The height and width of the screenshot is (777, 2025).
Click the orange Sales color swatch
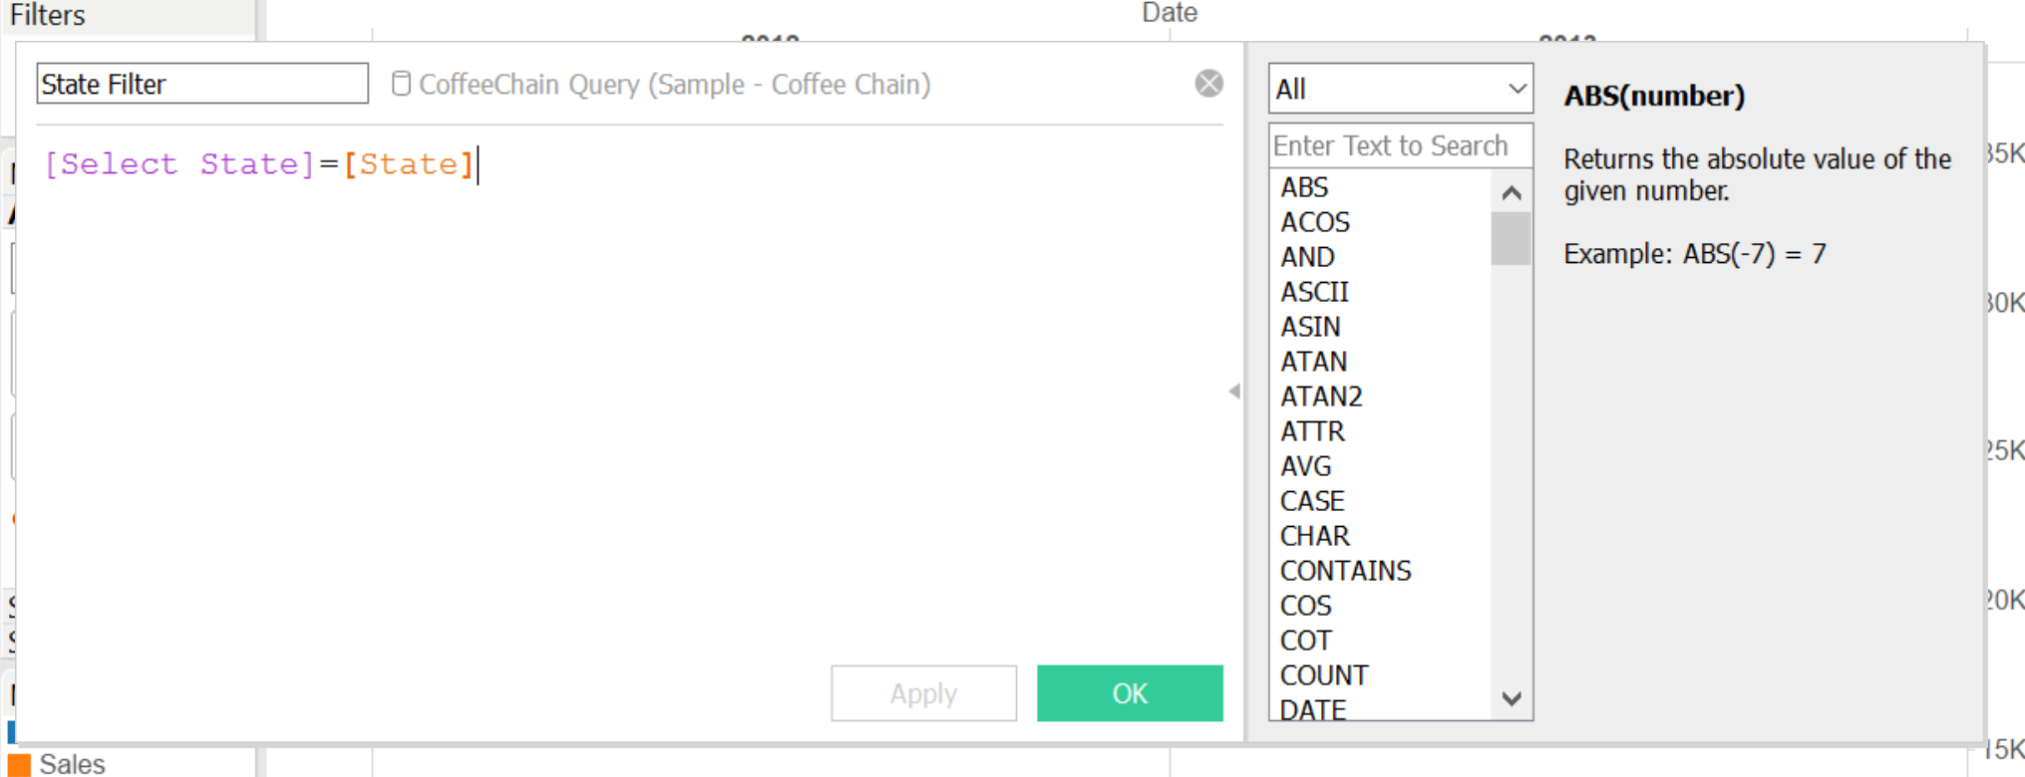coord(19,764)
